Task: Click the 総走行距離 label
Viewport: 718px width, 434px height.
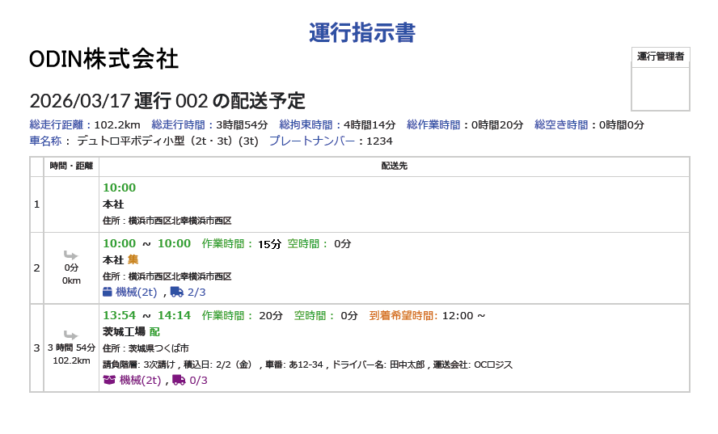Action: pos(56,124)
